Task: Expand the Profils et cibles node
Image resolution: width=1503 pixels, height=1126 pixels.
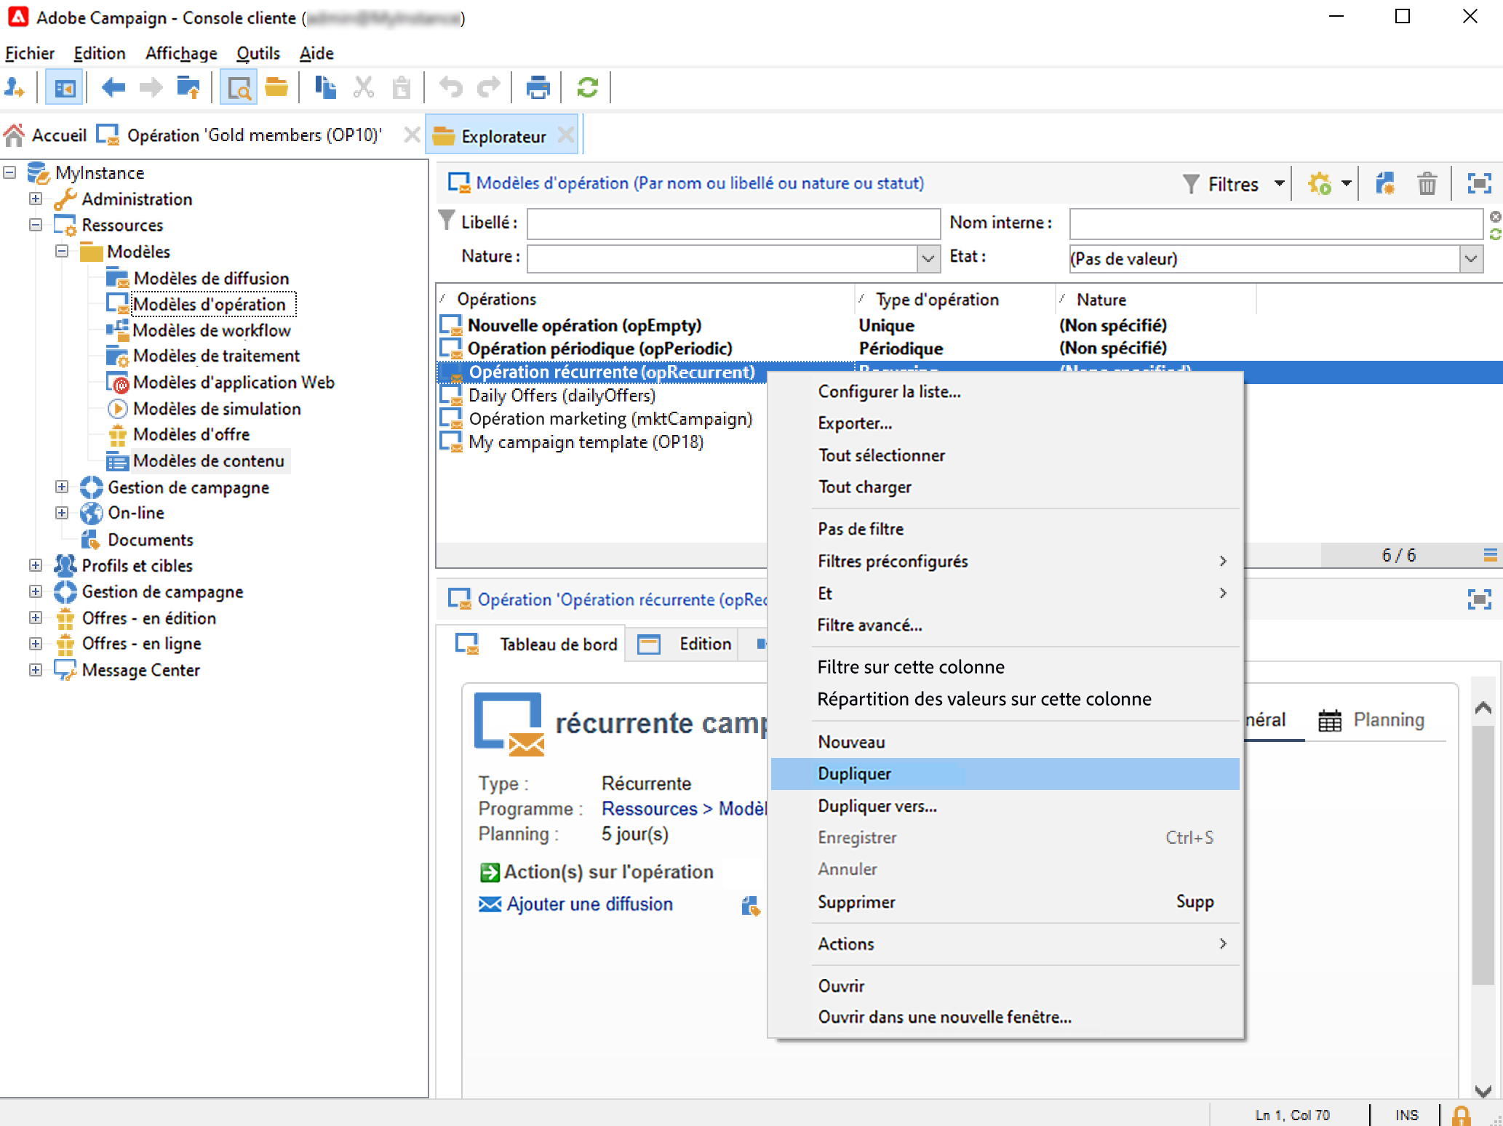Action: (x=36, y=565)
